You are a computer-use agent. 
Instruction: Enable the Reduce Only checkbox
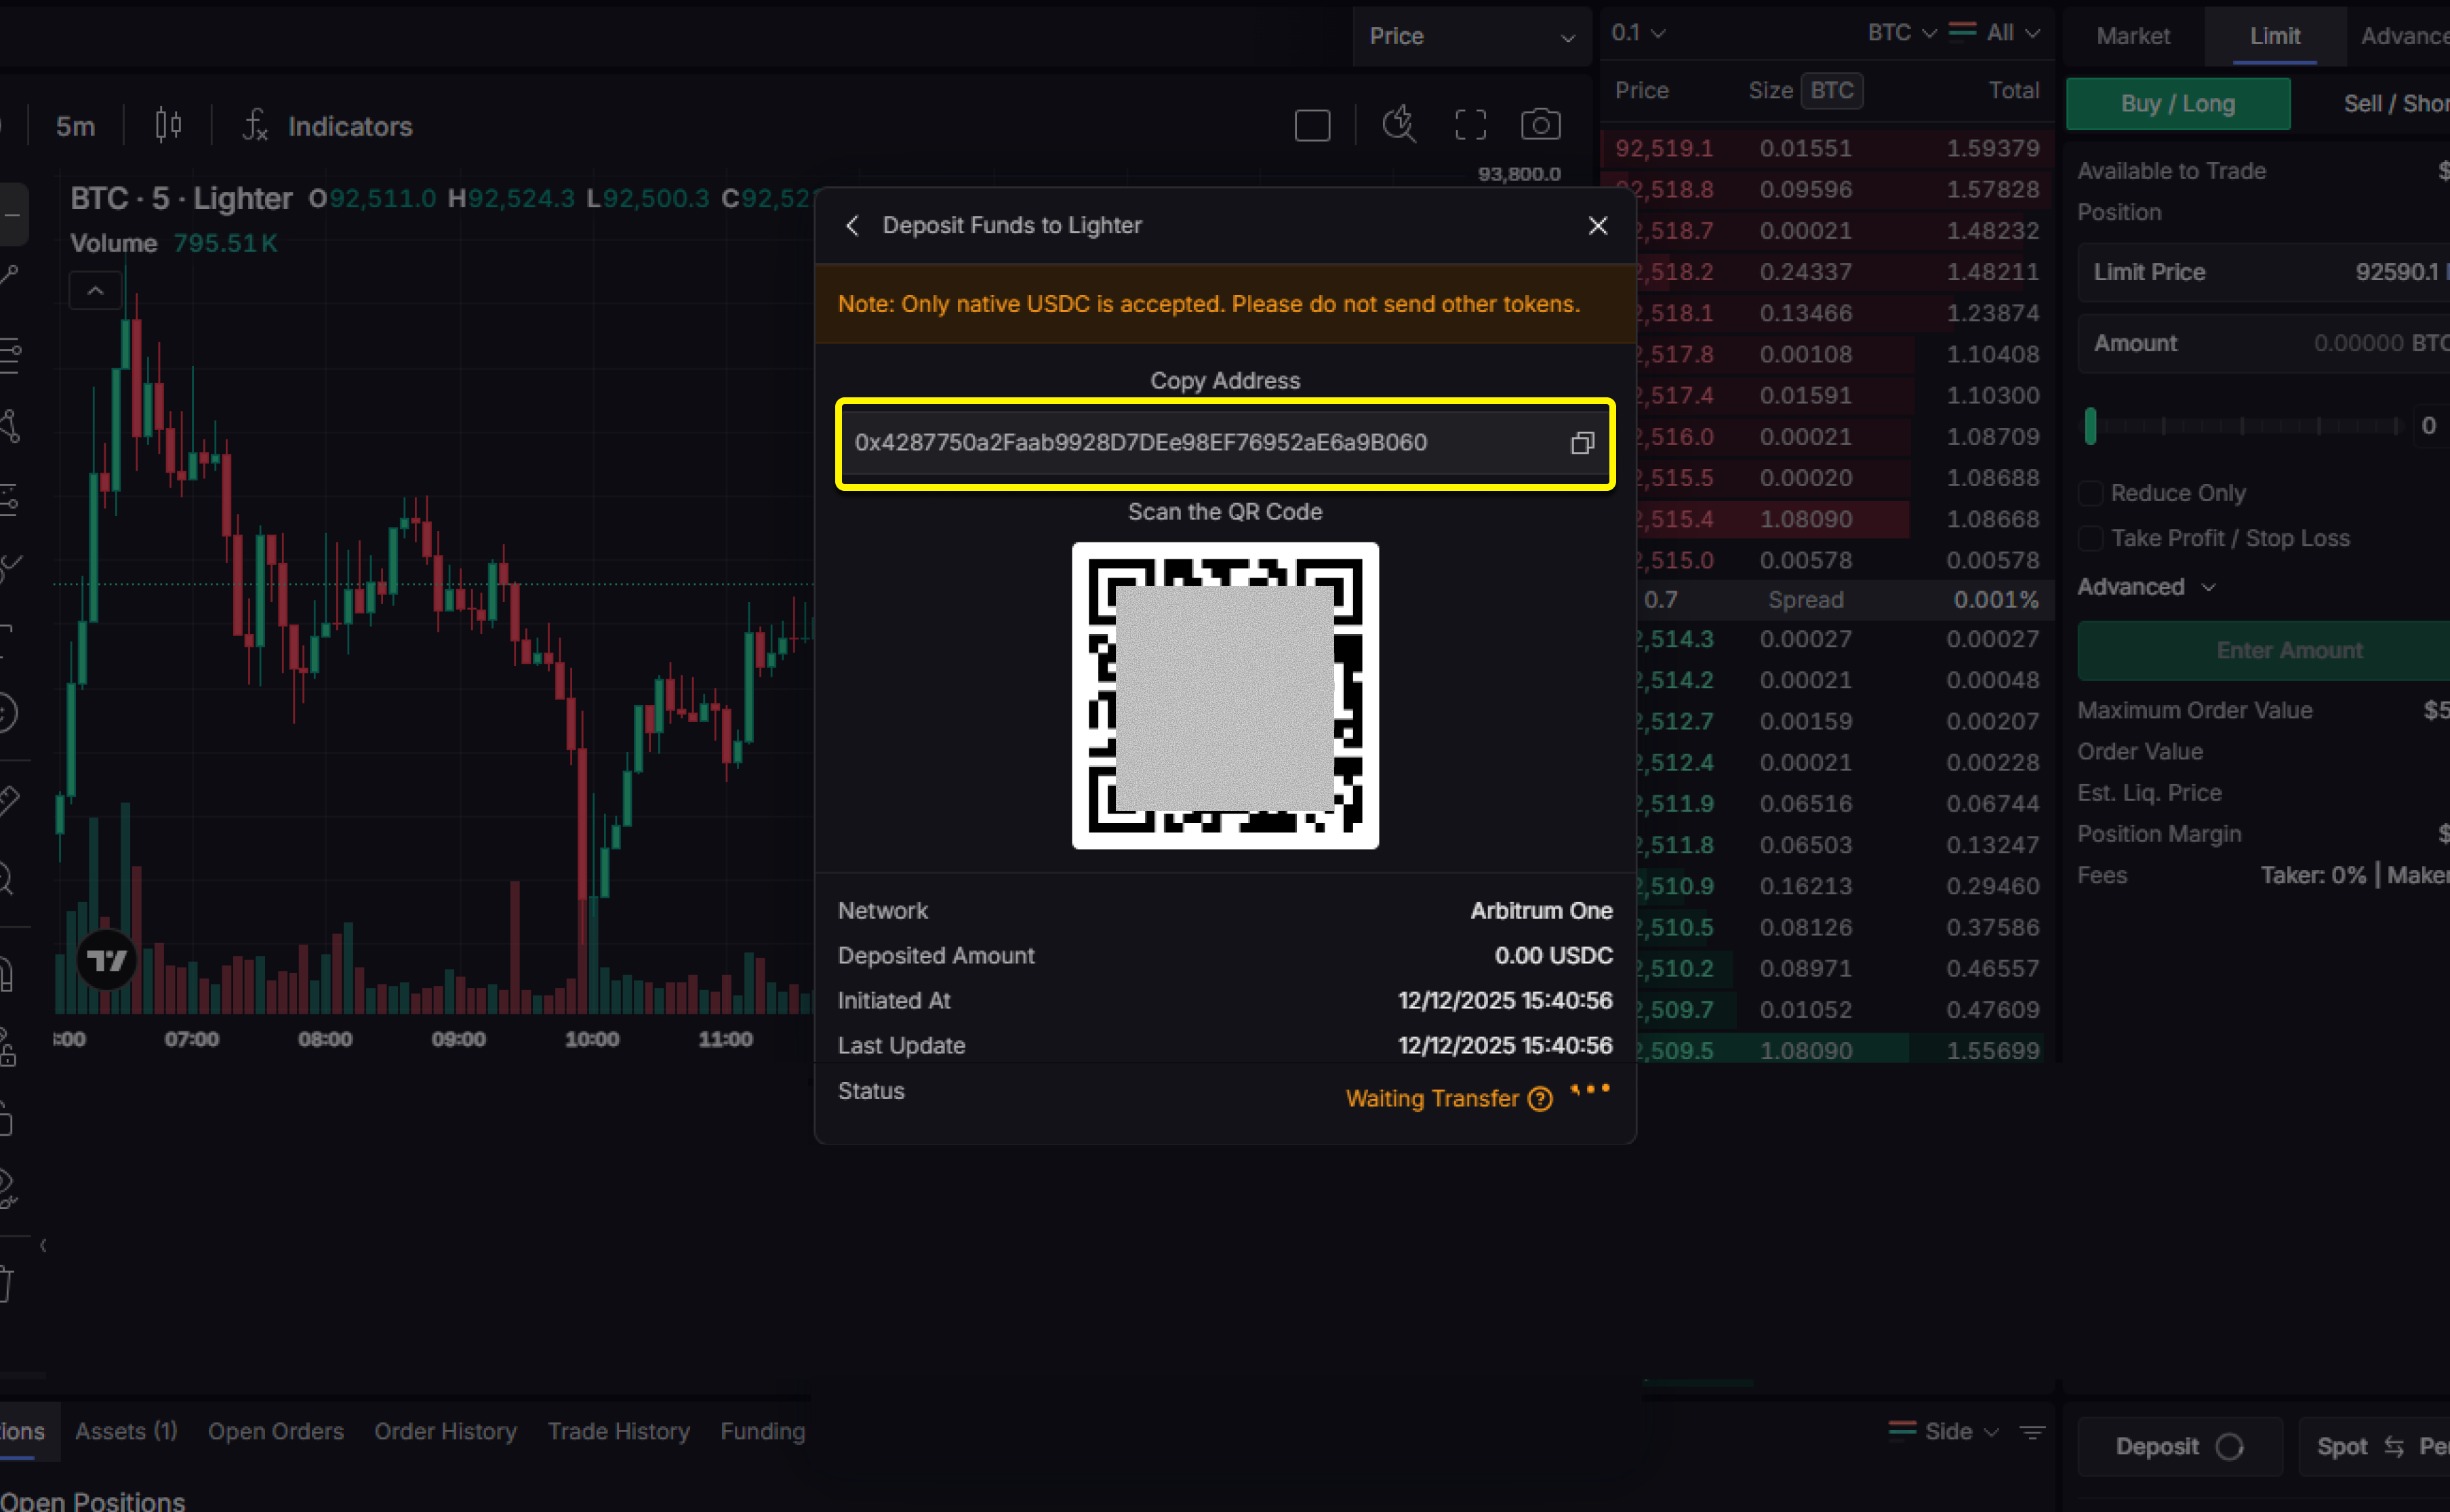click(2089, 493)
